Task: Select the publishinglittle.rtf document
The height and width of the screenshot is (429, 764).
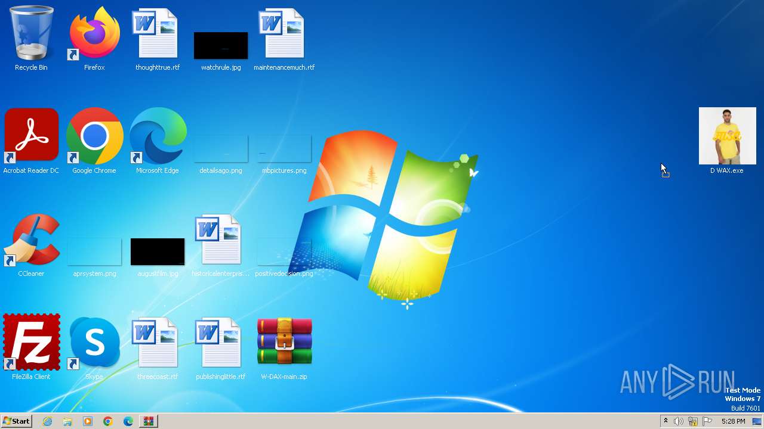Action: [221, 348]
